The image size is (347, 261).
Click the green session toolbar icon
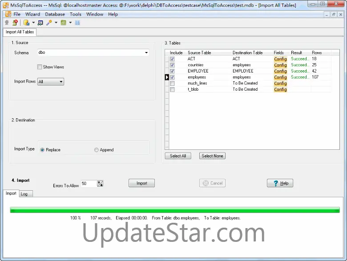click(x=63, y=23)
